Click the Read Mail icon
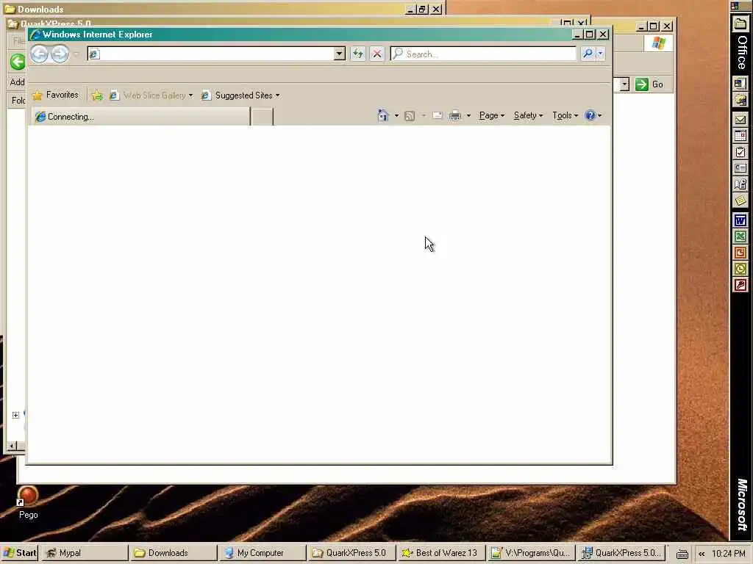The width and height of the screenshot is (753, 564). (437, 115)
